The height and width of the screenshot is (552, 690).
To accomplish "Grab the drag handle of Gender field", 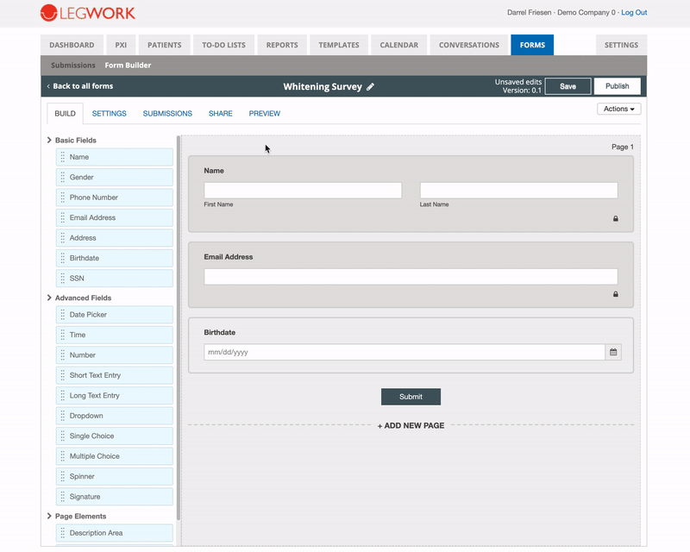I will [62, 177].
